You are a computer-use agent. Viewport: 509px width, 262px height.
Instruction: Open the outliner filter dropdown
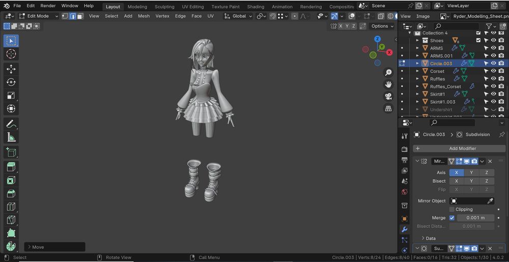point(491,26)
